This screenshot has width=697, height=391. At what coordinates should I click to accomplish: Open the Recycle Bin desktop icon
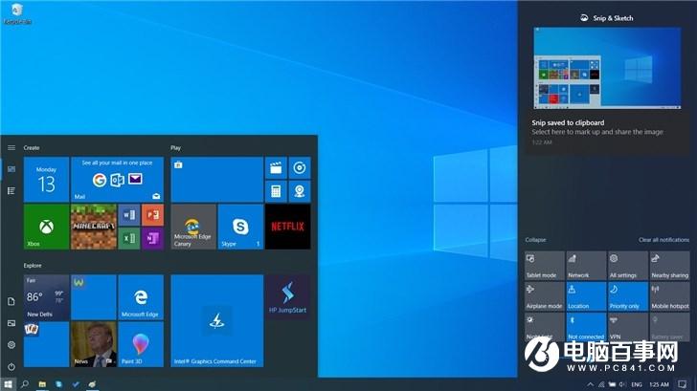coord(17,13)
